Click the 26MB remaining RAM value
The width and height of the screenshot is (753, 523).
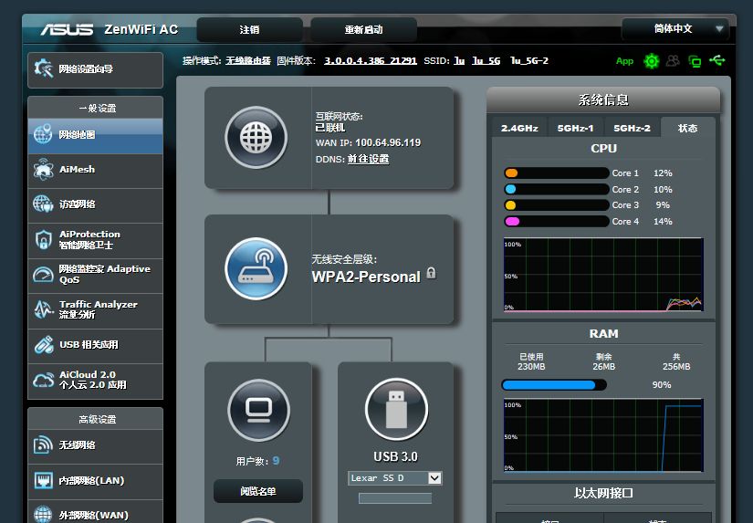point(603,366)
